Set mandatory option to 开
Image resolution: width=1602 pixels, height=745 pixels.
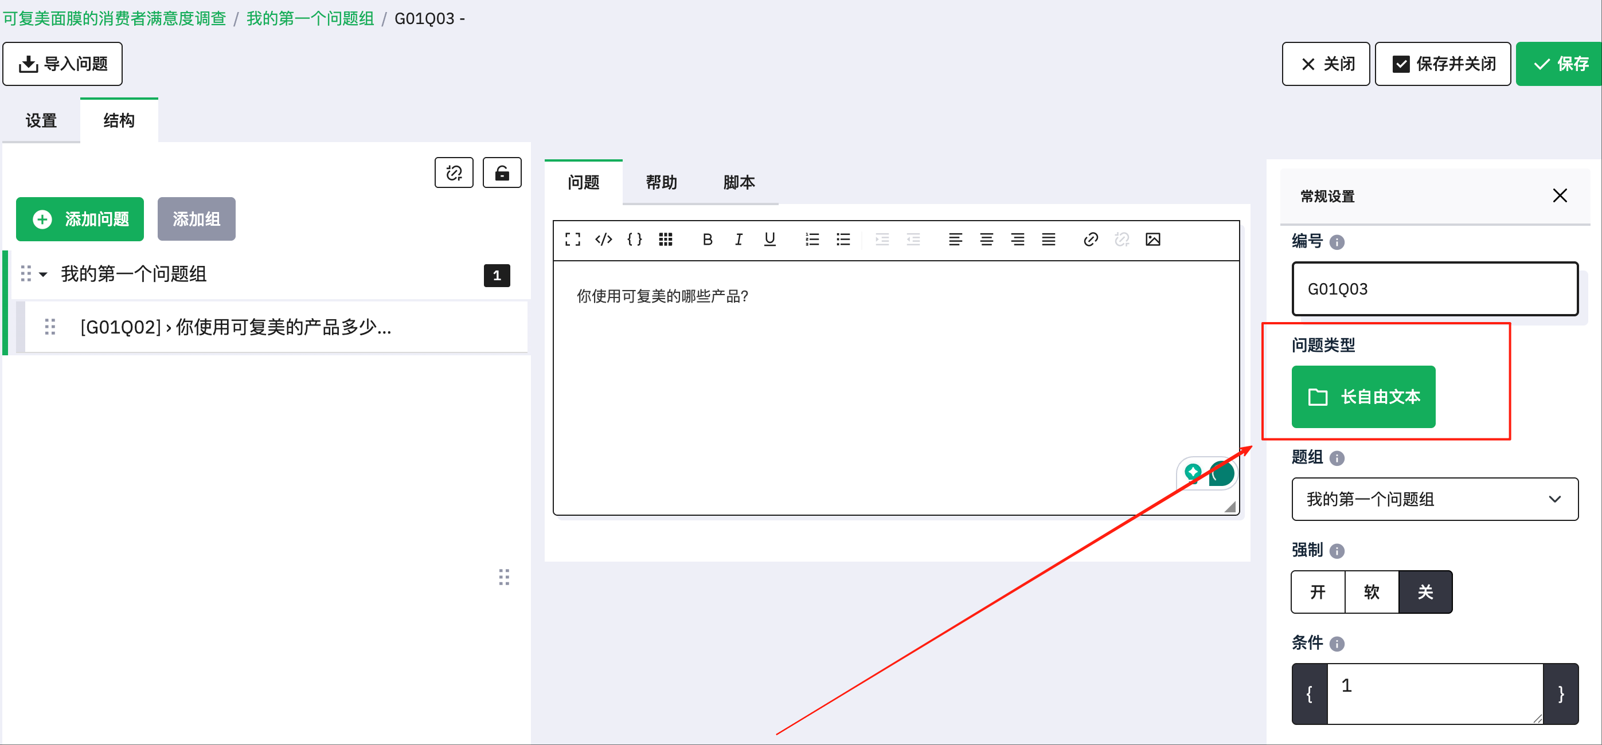pyautogui.click(x=1318, y=591)
